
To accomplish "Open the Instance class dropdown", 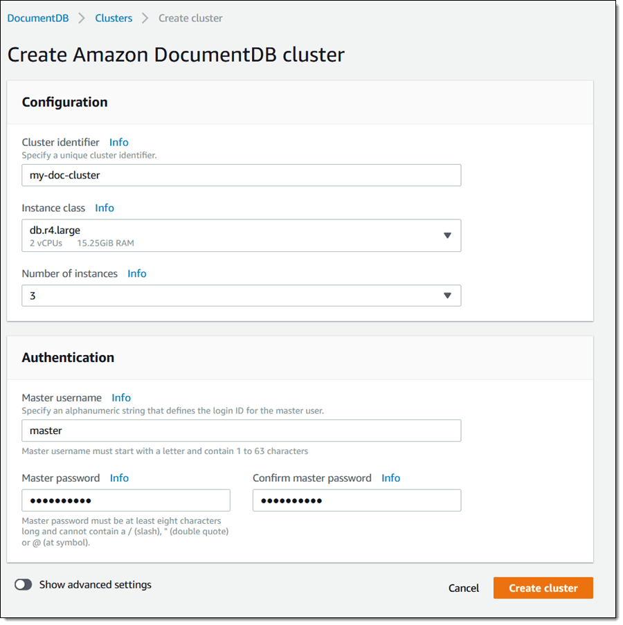I will 241,235.
